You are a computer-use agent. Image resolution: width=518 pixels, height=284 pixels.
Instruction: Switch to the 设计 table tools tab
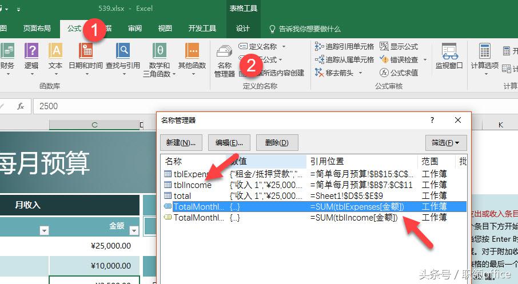[x=243, y=29]
